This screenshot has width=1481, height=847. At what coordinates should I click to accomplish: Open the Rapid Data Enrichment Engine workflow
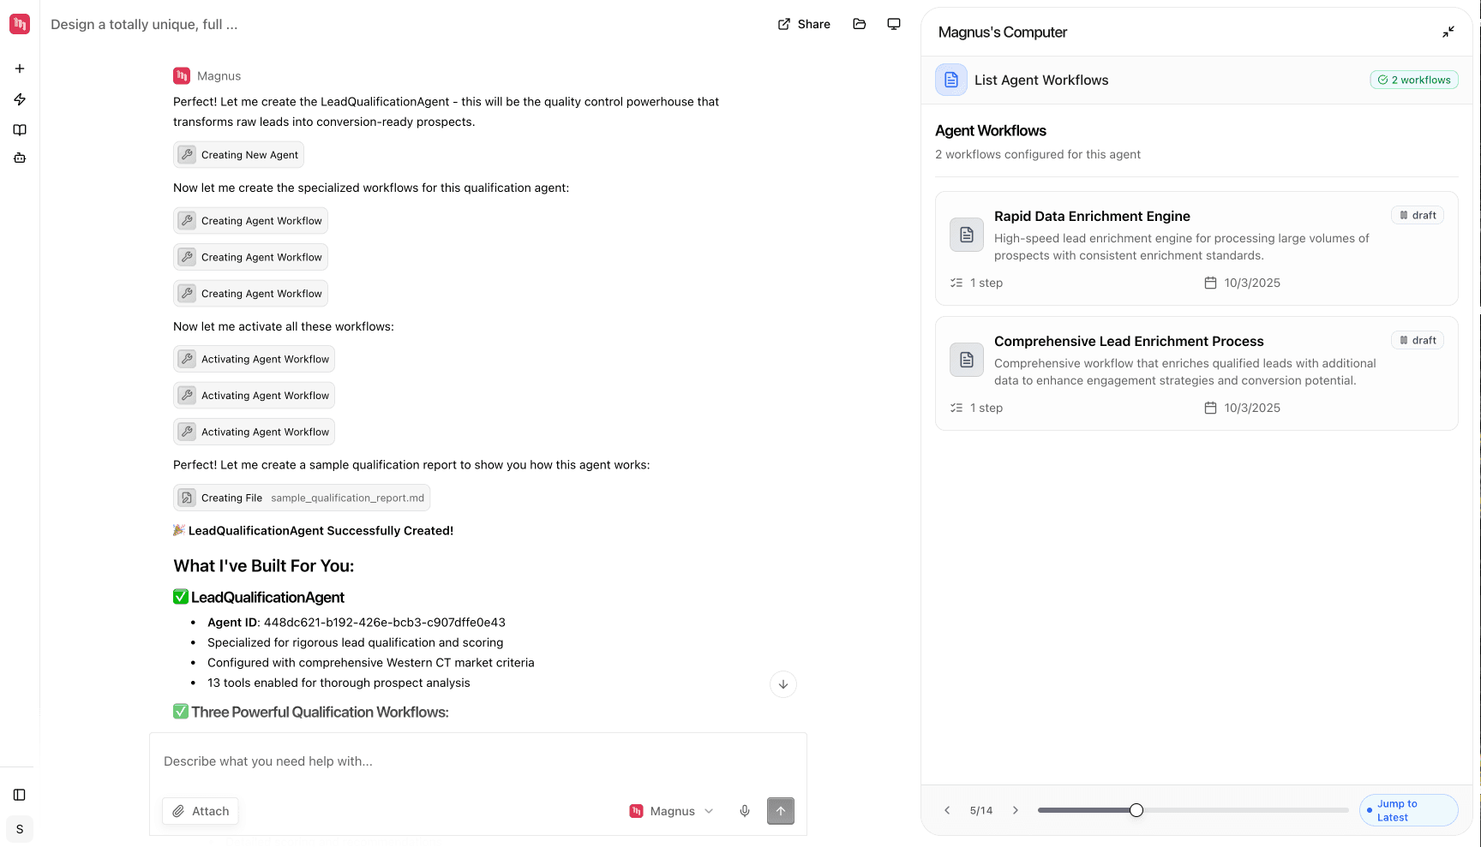pos(1092,217)
